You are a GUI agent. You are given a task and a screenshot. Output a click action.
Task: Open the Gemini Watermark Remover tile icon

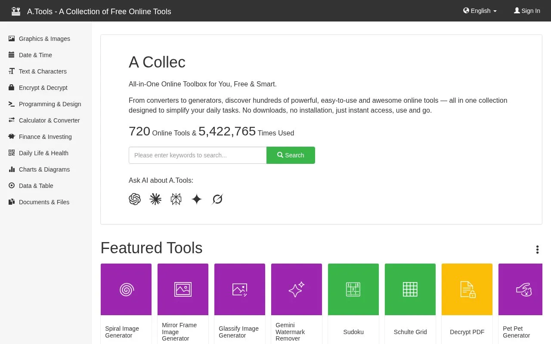point(297,289)
